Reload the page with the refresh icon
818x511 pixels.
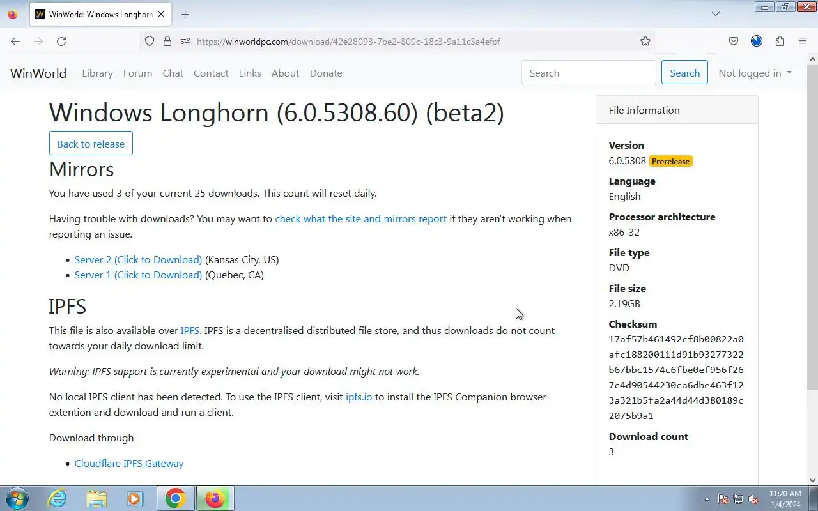tap(61, 41)
